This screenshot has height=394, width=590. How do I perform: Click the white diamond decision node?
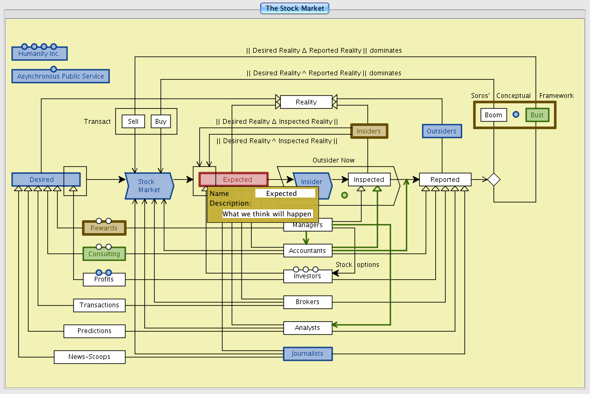pyautogui.click(x=494, y=179)
